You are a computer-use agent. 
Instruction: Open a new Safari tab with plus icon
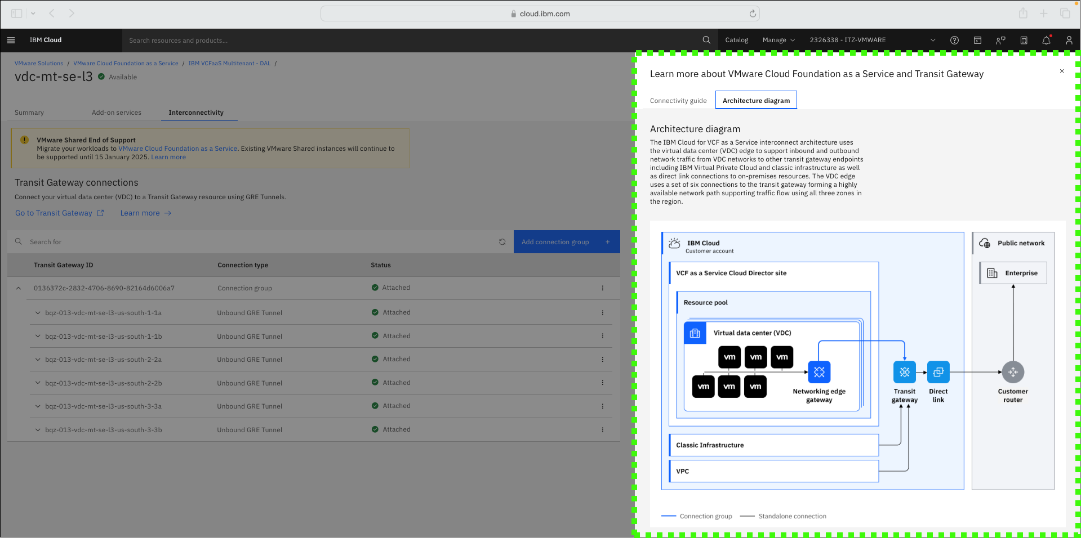point(1044,14)
